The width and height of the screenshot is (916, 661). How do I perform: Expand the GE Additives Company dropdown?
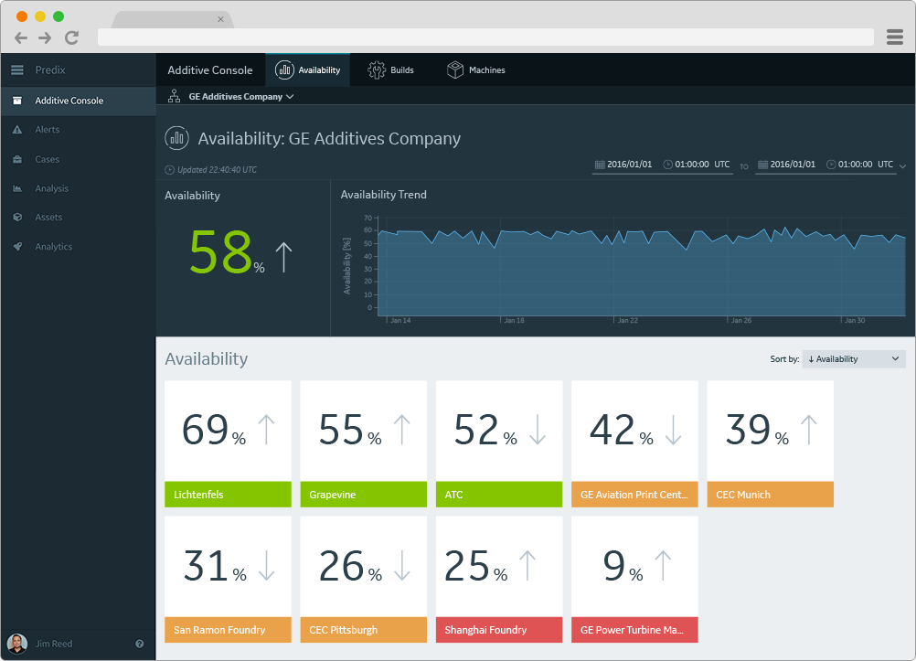pyautogui.click(x=240, y=96)
